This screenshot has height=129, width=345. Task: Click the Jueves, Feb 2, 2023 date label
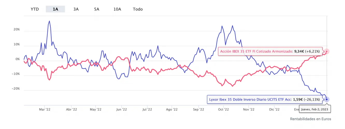point(315,109)
